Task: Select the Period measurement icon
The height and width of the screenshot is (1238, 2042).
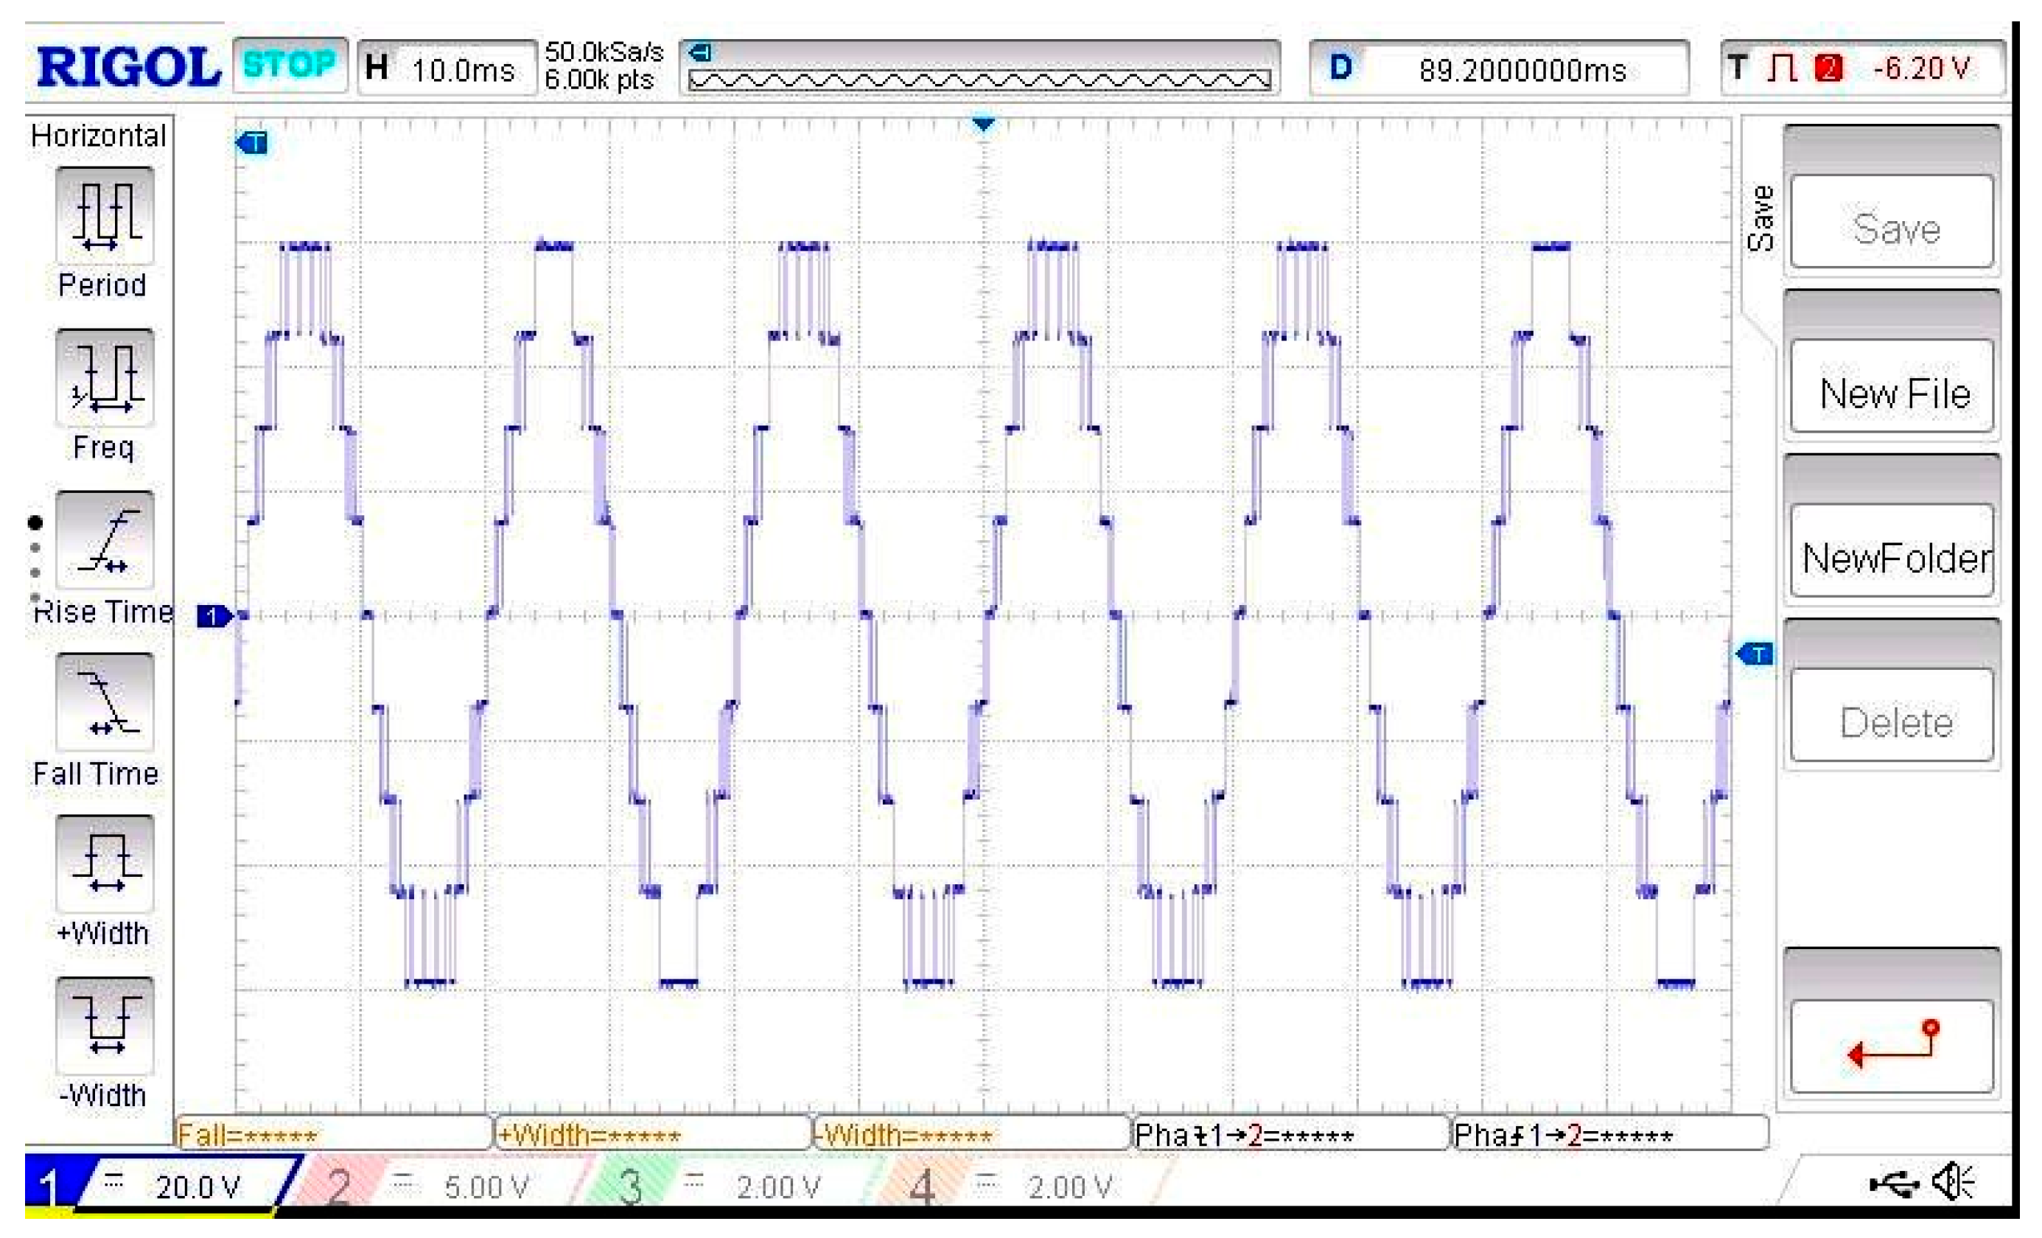Action: pos(105,215)
